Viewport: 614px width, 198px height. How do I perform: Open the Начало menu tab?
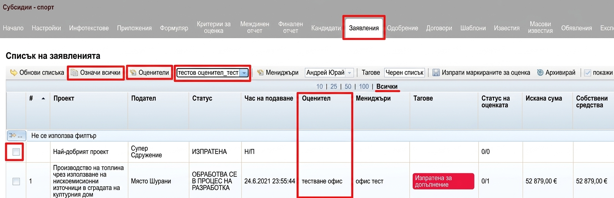coord(13,28)
